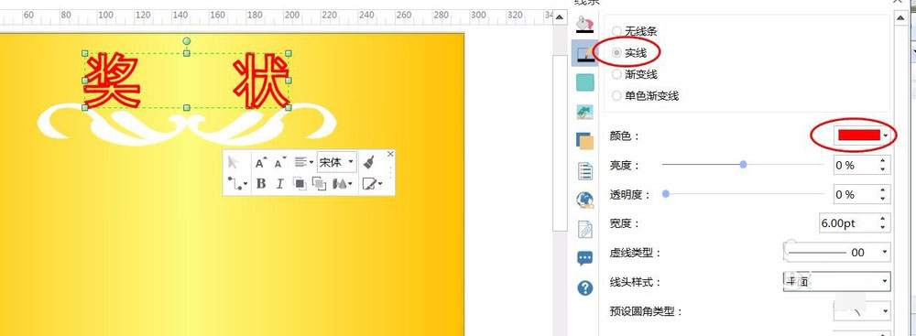Open text alignment options in floating toolbar
This screenshot has width=916, height=336.
[x=303, y=162]
